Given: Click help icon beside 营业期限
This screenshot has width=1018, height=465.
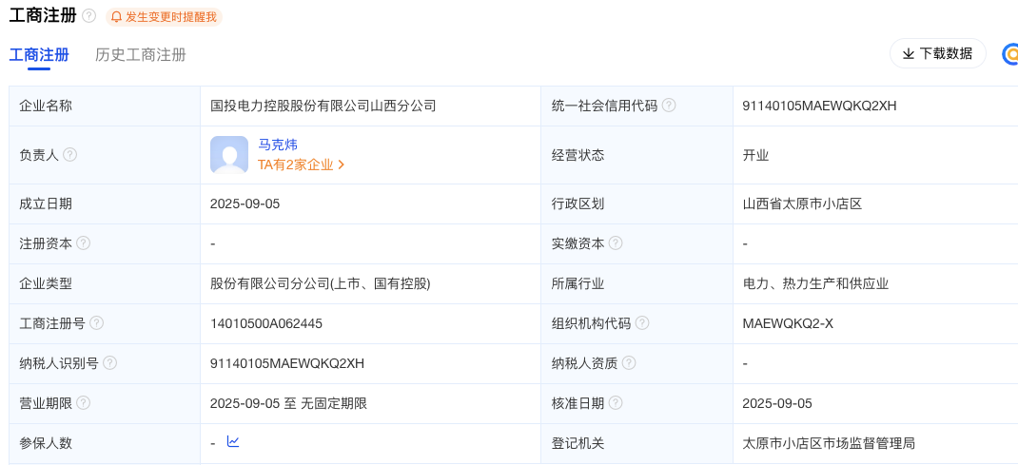Looking at the screenshot, I should [x=83, y=403].
